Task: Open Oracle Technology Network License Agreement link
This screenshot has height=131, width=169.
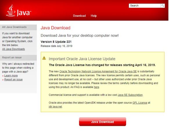Action: coord(98,71)
